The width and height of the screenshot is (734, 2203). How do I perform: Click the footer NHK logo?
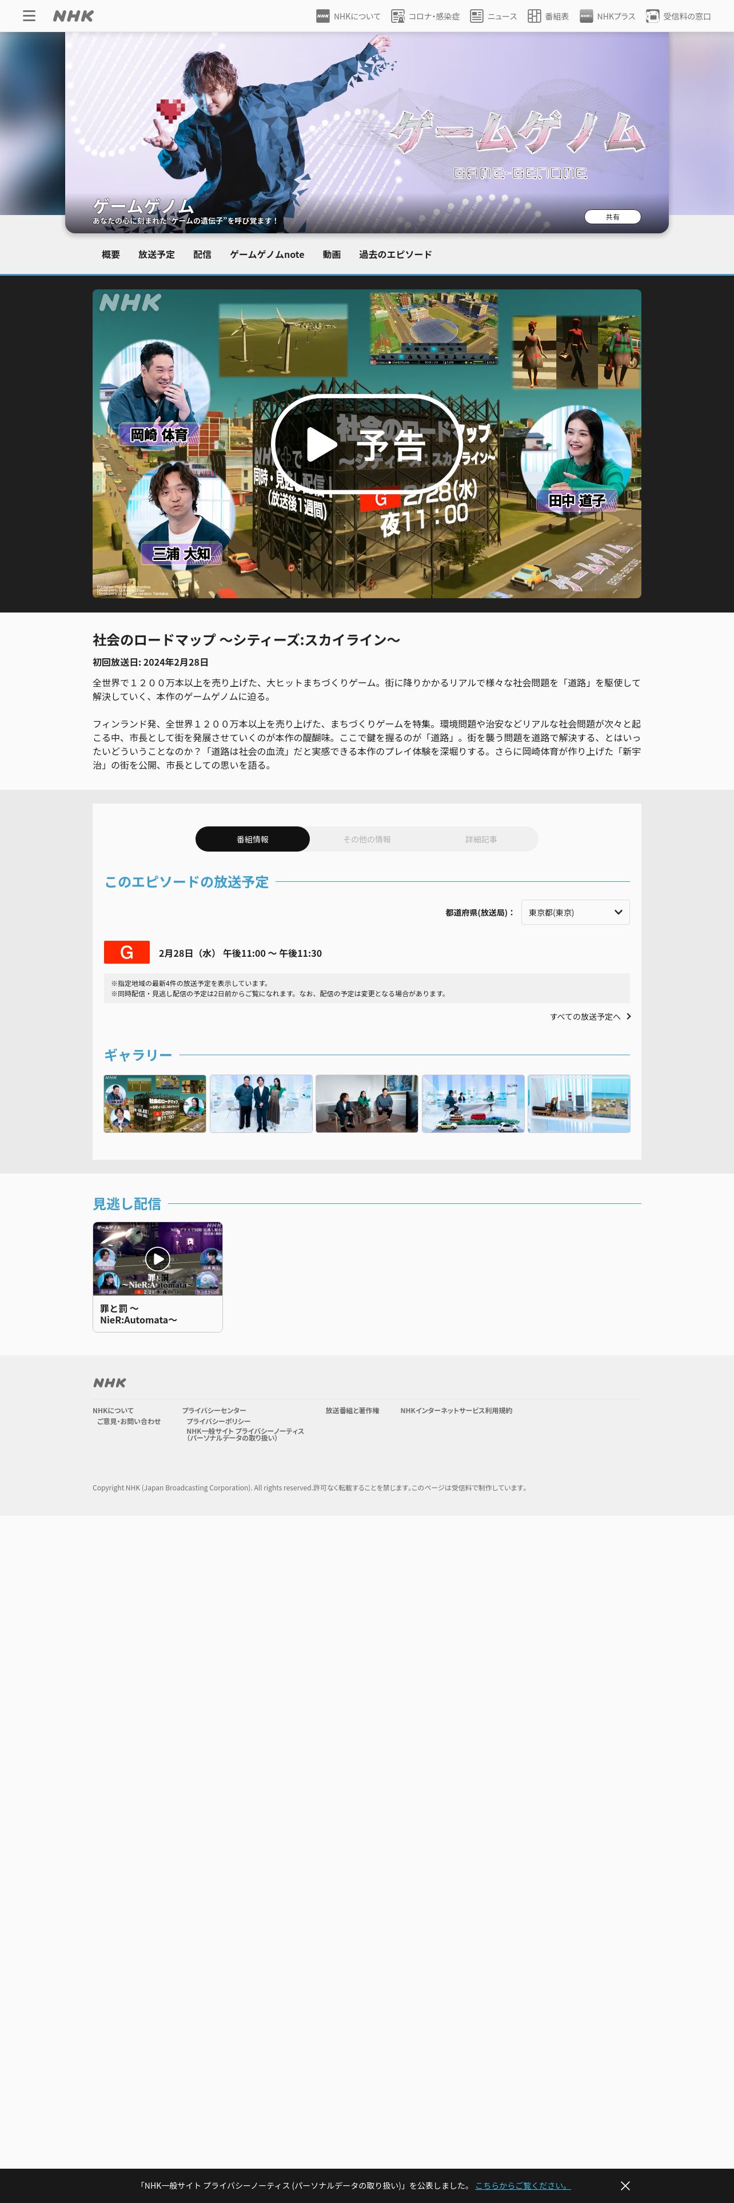109,1383
